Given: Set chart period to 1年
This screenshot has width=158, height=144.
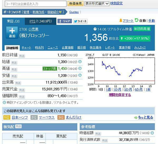Looking at the screenshot, I should 148,90.
